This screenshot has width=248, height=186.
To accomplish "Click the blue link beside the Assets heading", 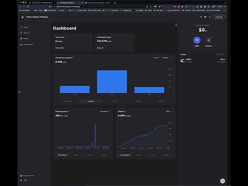I will [221, 54].
